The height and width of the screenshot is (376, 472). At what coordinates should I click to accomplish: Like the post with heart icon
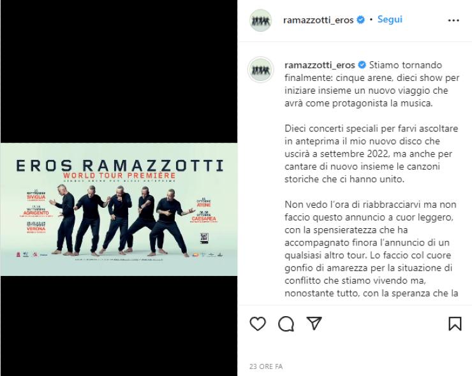point(258,324)
